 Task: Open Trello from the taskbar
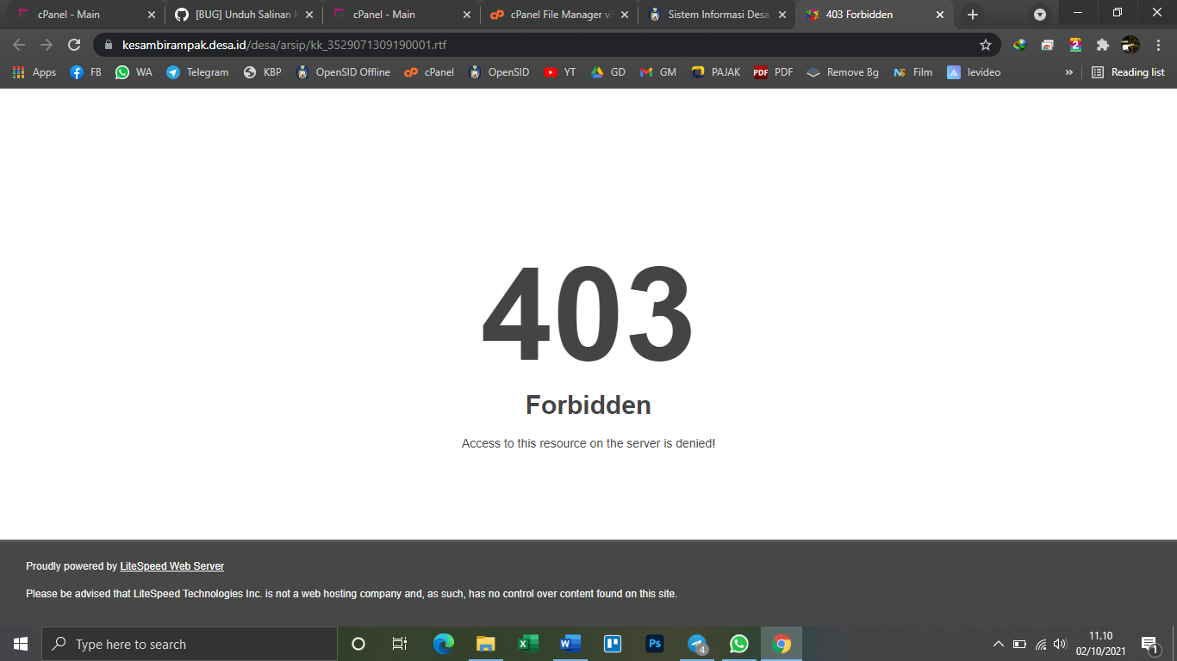click(613, 644)
